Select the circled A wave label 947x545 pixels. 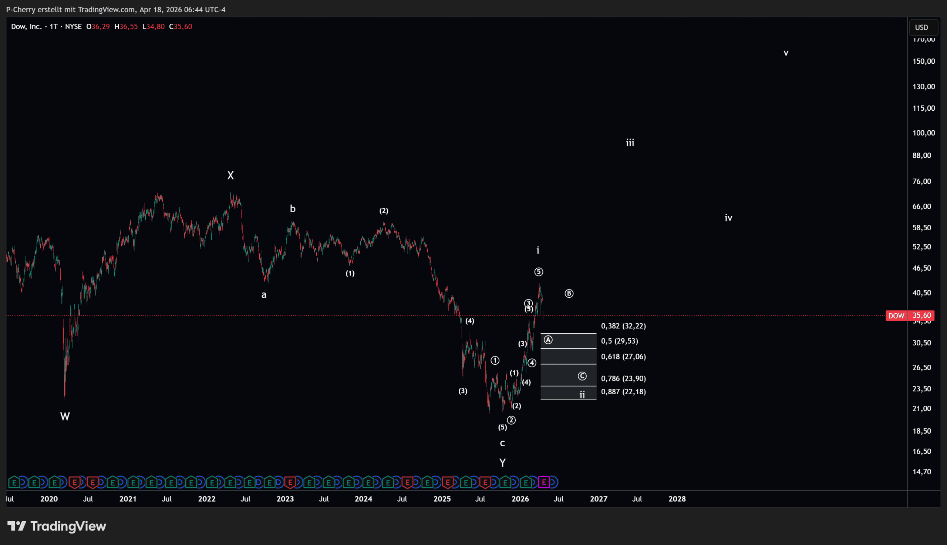[548, 340]
